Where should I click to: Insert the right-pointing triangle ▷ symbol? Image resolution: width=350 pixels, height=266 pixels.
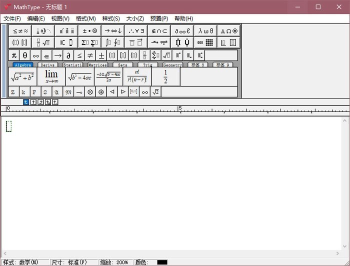point(123,92)
